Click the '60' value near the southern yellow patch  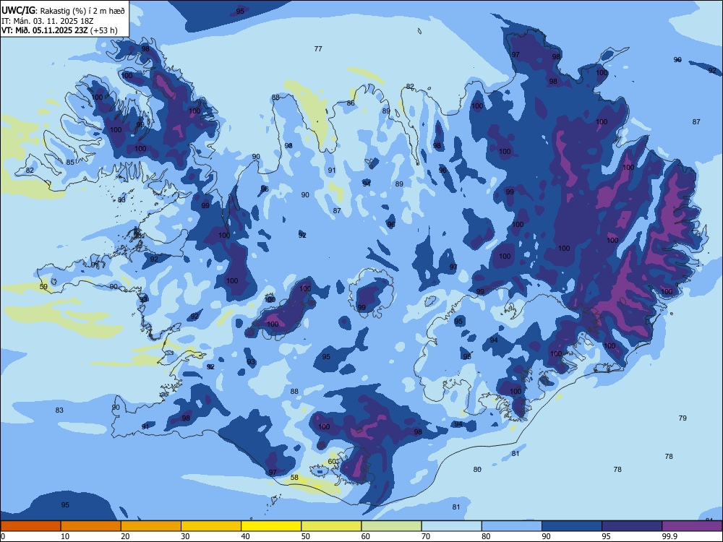tap(332, 461)
